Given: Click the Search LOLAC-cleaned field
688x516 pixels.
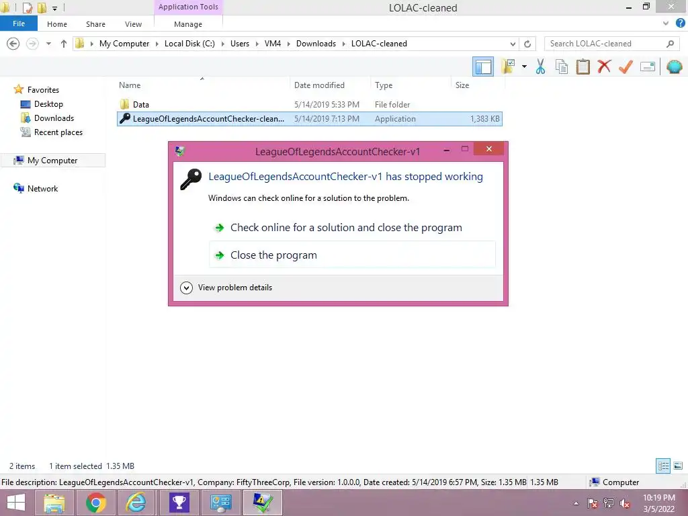Looking at the screenshot, I should point(611,44).
